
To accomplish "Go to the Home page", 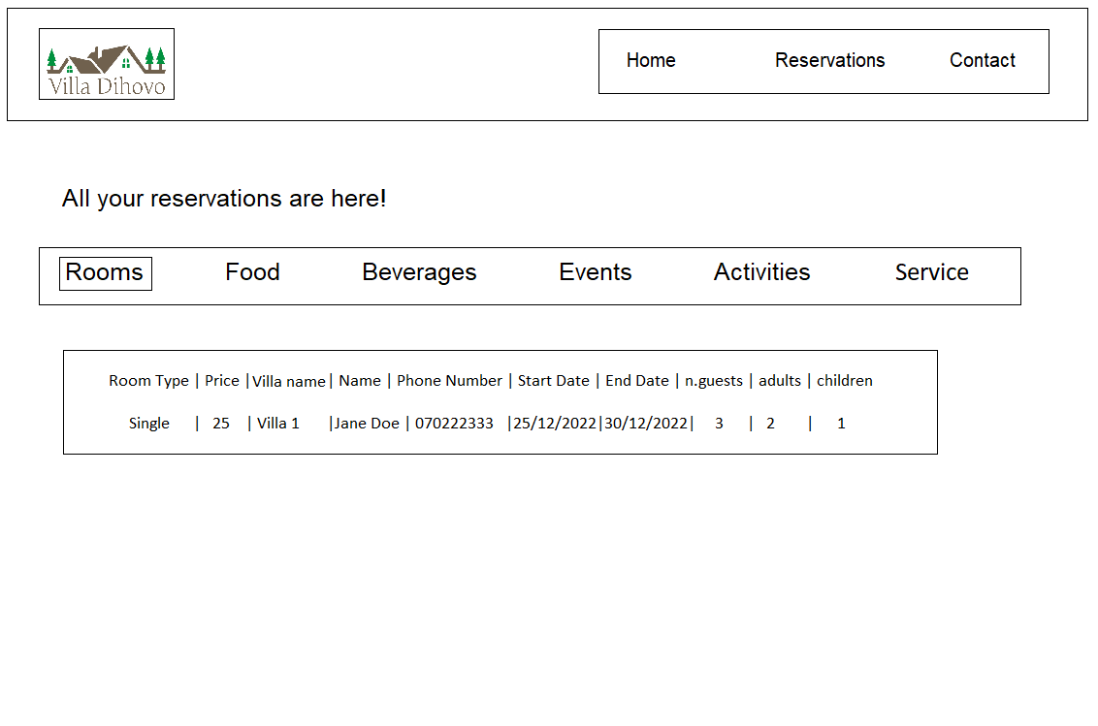I will point(651,60).
